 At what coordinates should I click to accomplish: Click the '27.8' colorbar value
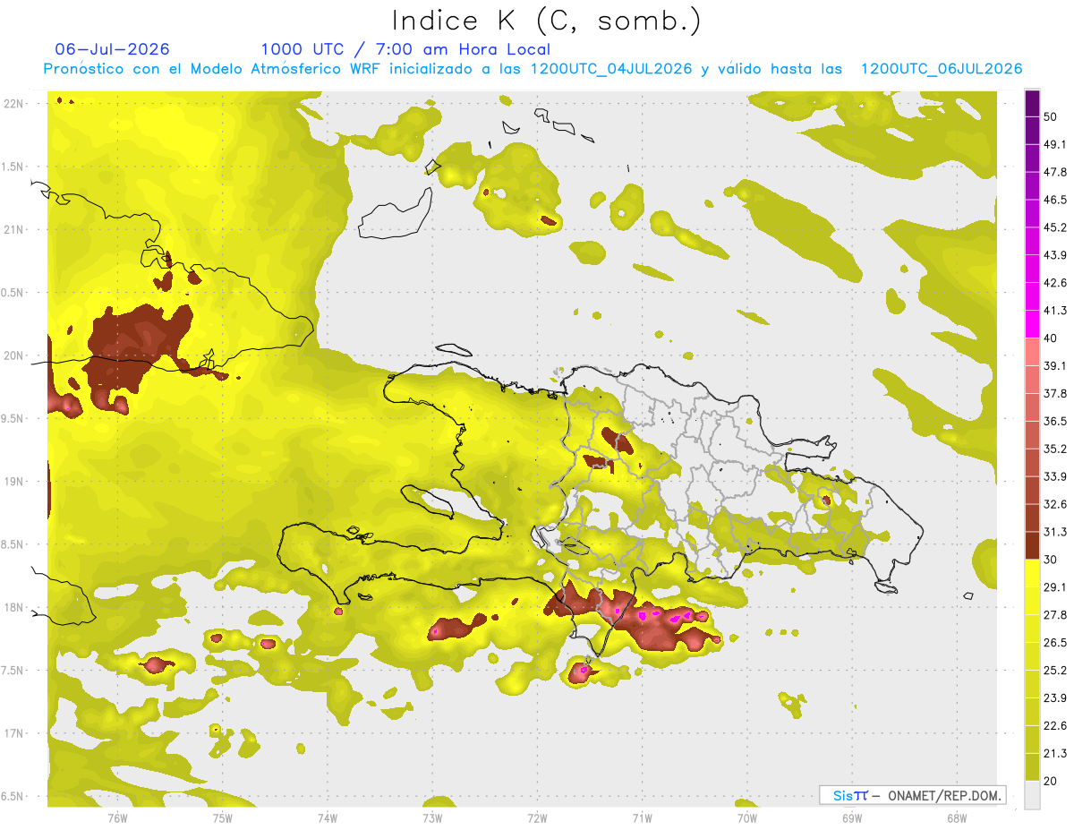pos(1055,614)
